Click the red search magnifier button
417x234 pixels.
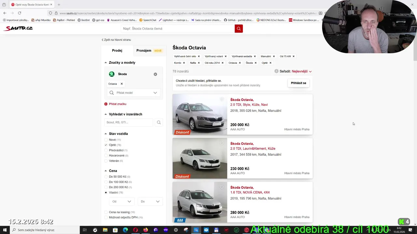[x=238, y=29]
